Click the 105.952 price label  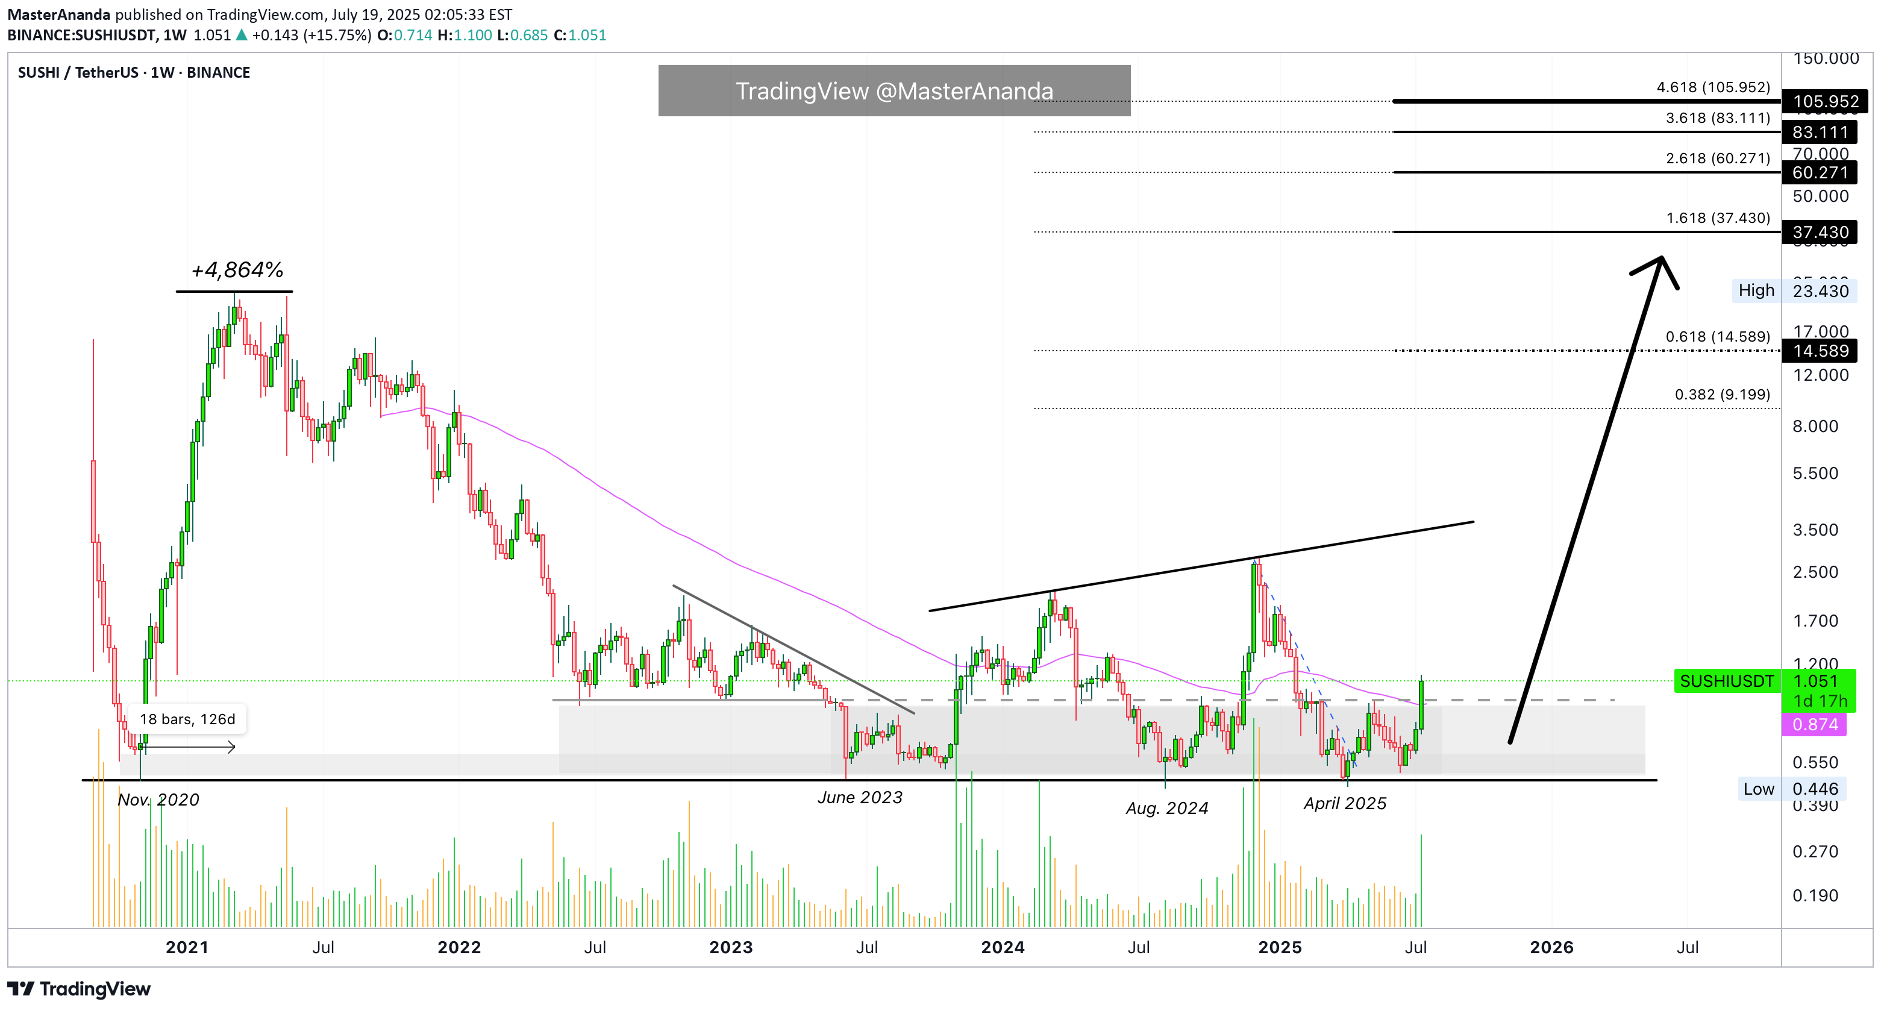(x=1825, y=101)
